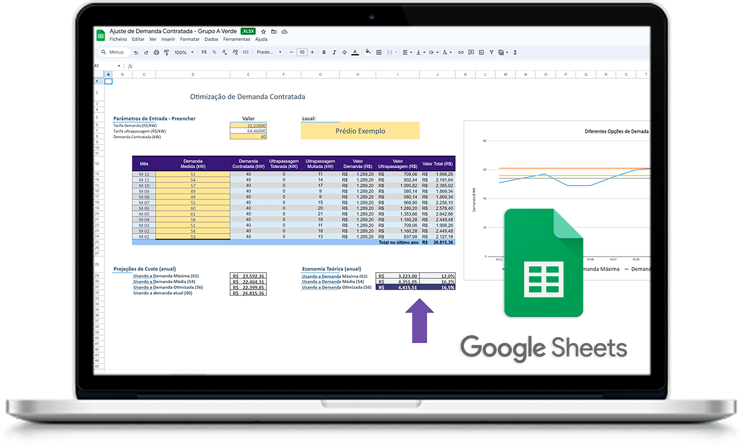Click the formula bar
This screenshot has height=448, width=743.
pyautogui.click(x=390, y=66)
